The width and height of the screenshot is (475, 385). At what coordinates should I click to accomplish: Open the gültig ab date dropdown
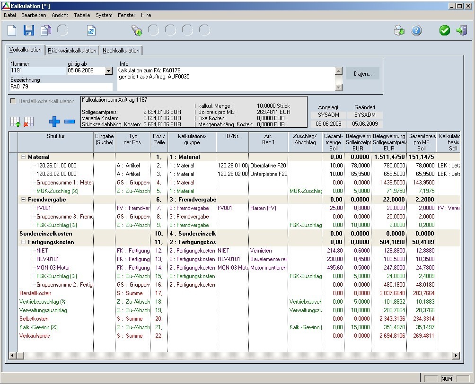(x=109, y=71)
